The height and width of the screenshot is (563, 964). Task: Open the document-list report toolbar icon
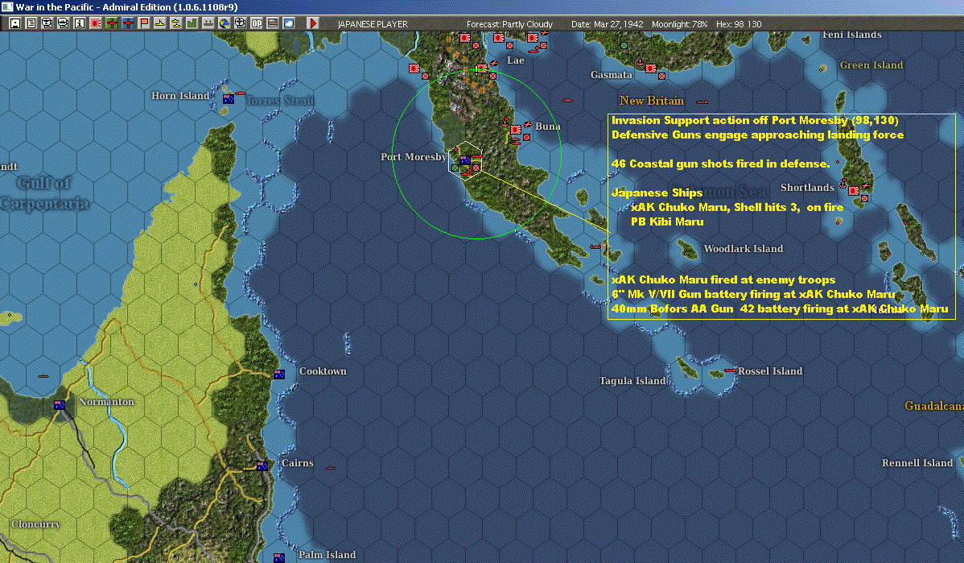[31, 23]
